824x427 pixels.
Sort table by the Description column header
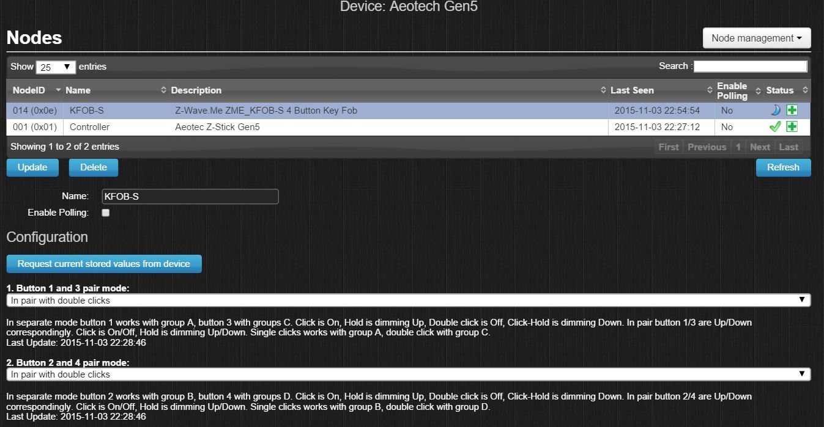388,90
